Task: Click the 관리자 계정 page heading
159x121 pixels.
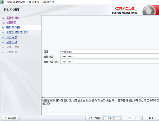Action: 11,9
